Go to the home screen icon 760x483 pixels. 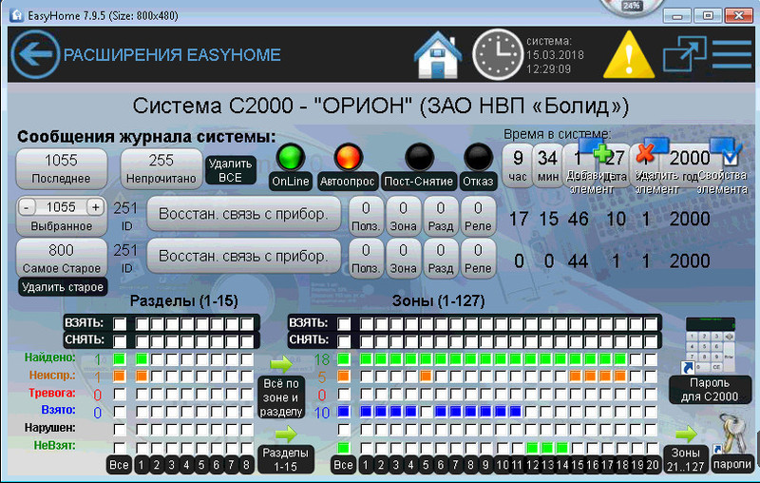click(437, 55)
